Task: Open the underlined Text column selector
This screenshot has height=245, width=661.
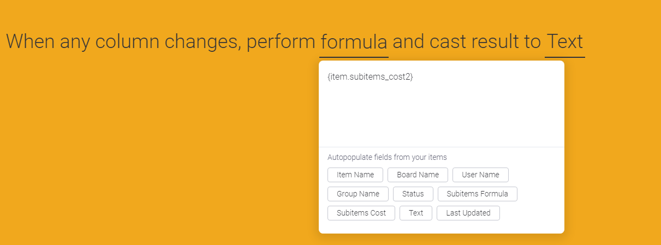Action: pos(564,42)
